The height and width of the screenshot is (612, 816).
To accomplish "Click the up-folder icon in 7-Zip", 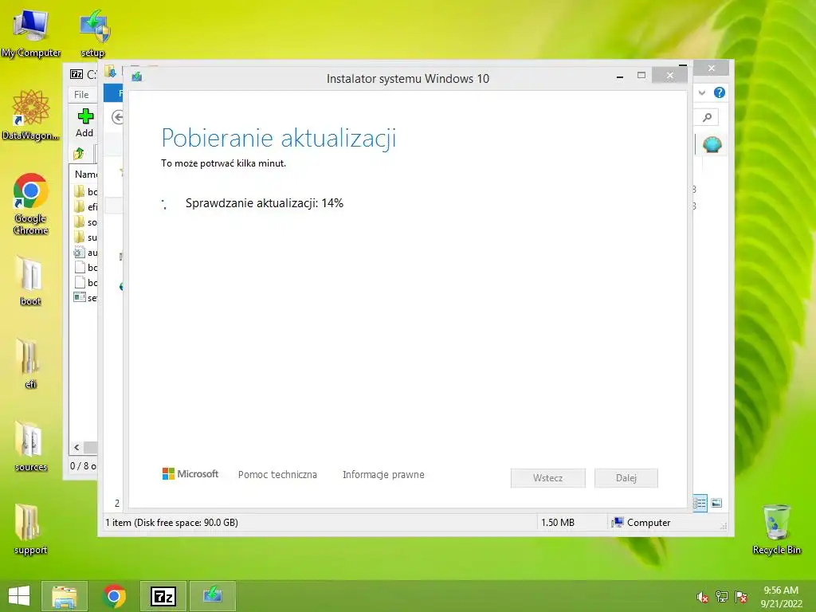I will [79, 154].
